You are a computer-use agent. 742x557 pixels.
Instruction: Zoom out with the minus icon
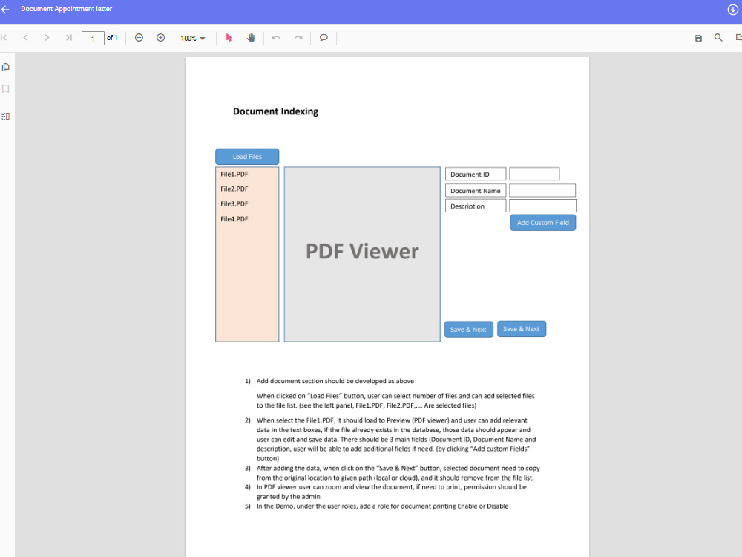139,37
